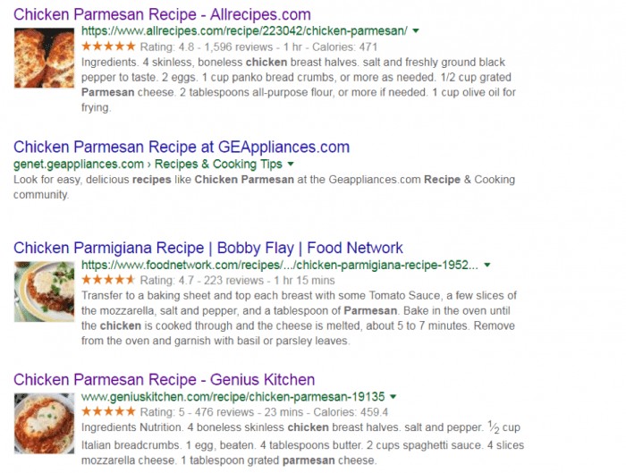Screen dimensions: 626x473
Task: Open Bobby Flay Chicken Parmigiana Recipe title
Action: tap(208, 248)
